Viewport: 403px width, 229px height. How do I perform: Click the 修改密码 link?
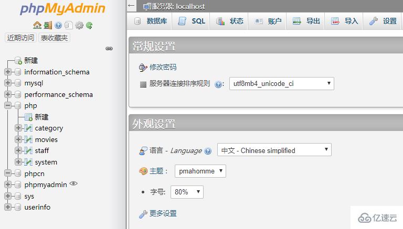coord(163,67)
